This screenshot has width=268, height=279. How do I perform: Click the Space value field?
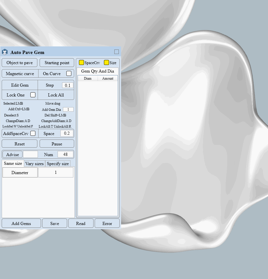tap(67, 133)
